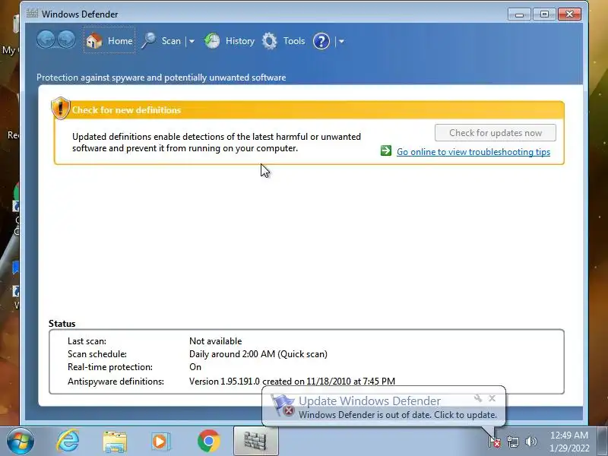Click the 'Real-time protection:' label

(110, 367)
